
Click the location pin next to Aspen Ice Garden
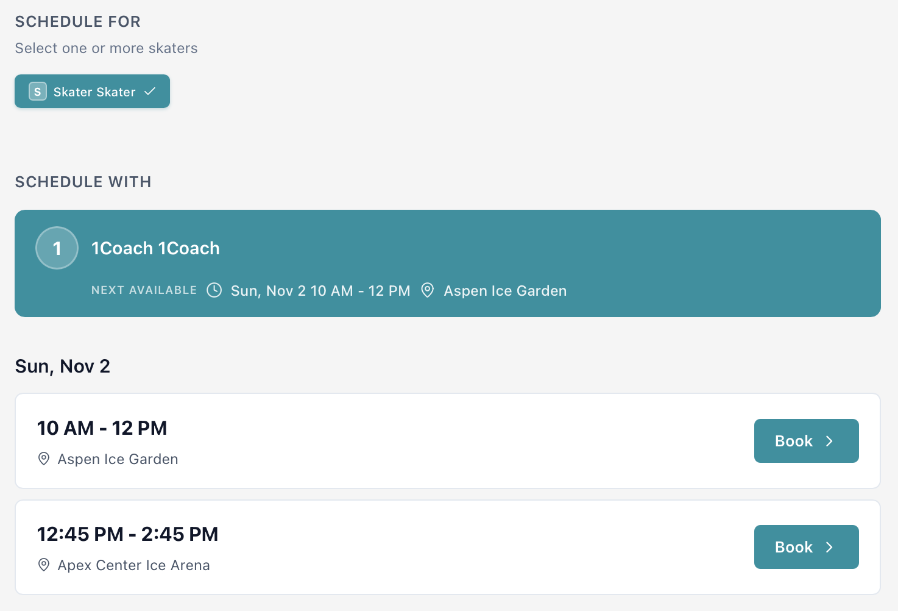428,290
